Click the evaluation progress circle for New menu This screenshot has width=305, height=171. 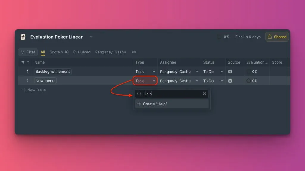click(x=249, y=81)
